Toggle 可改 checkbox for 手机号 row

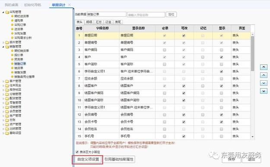click(184, 136)
